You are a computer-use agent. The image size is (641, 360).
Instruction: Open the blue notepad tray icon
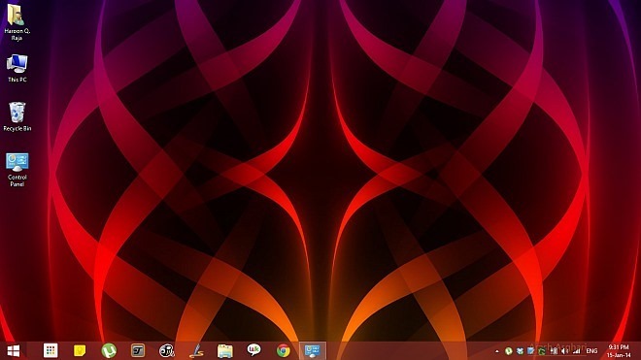[531, 351]
